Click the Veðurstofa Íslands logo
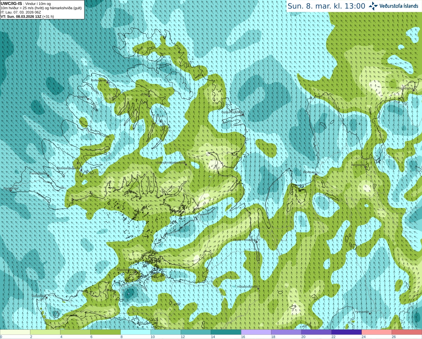This screenshot has width=422, height=339. [x=393, y=6]
